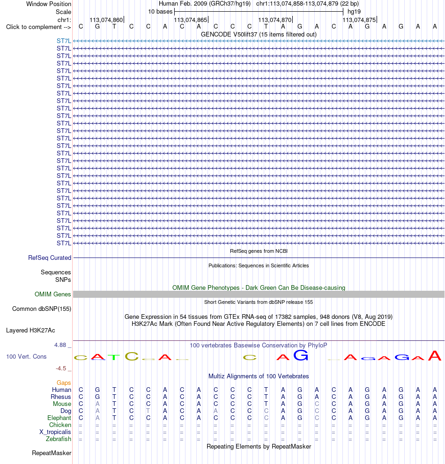Click the "SNPs" track label

(x=63, y=280)
